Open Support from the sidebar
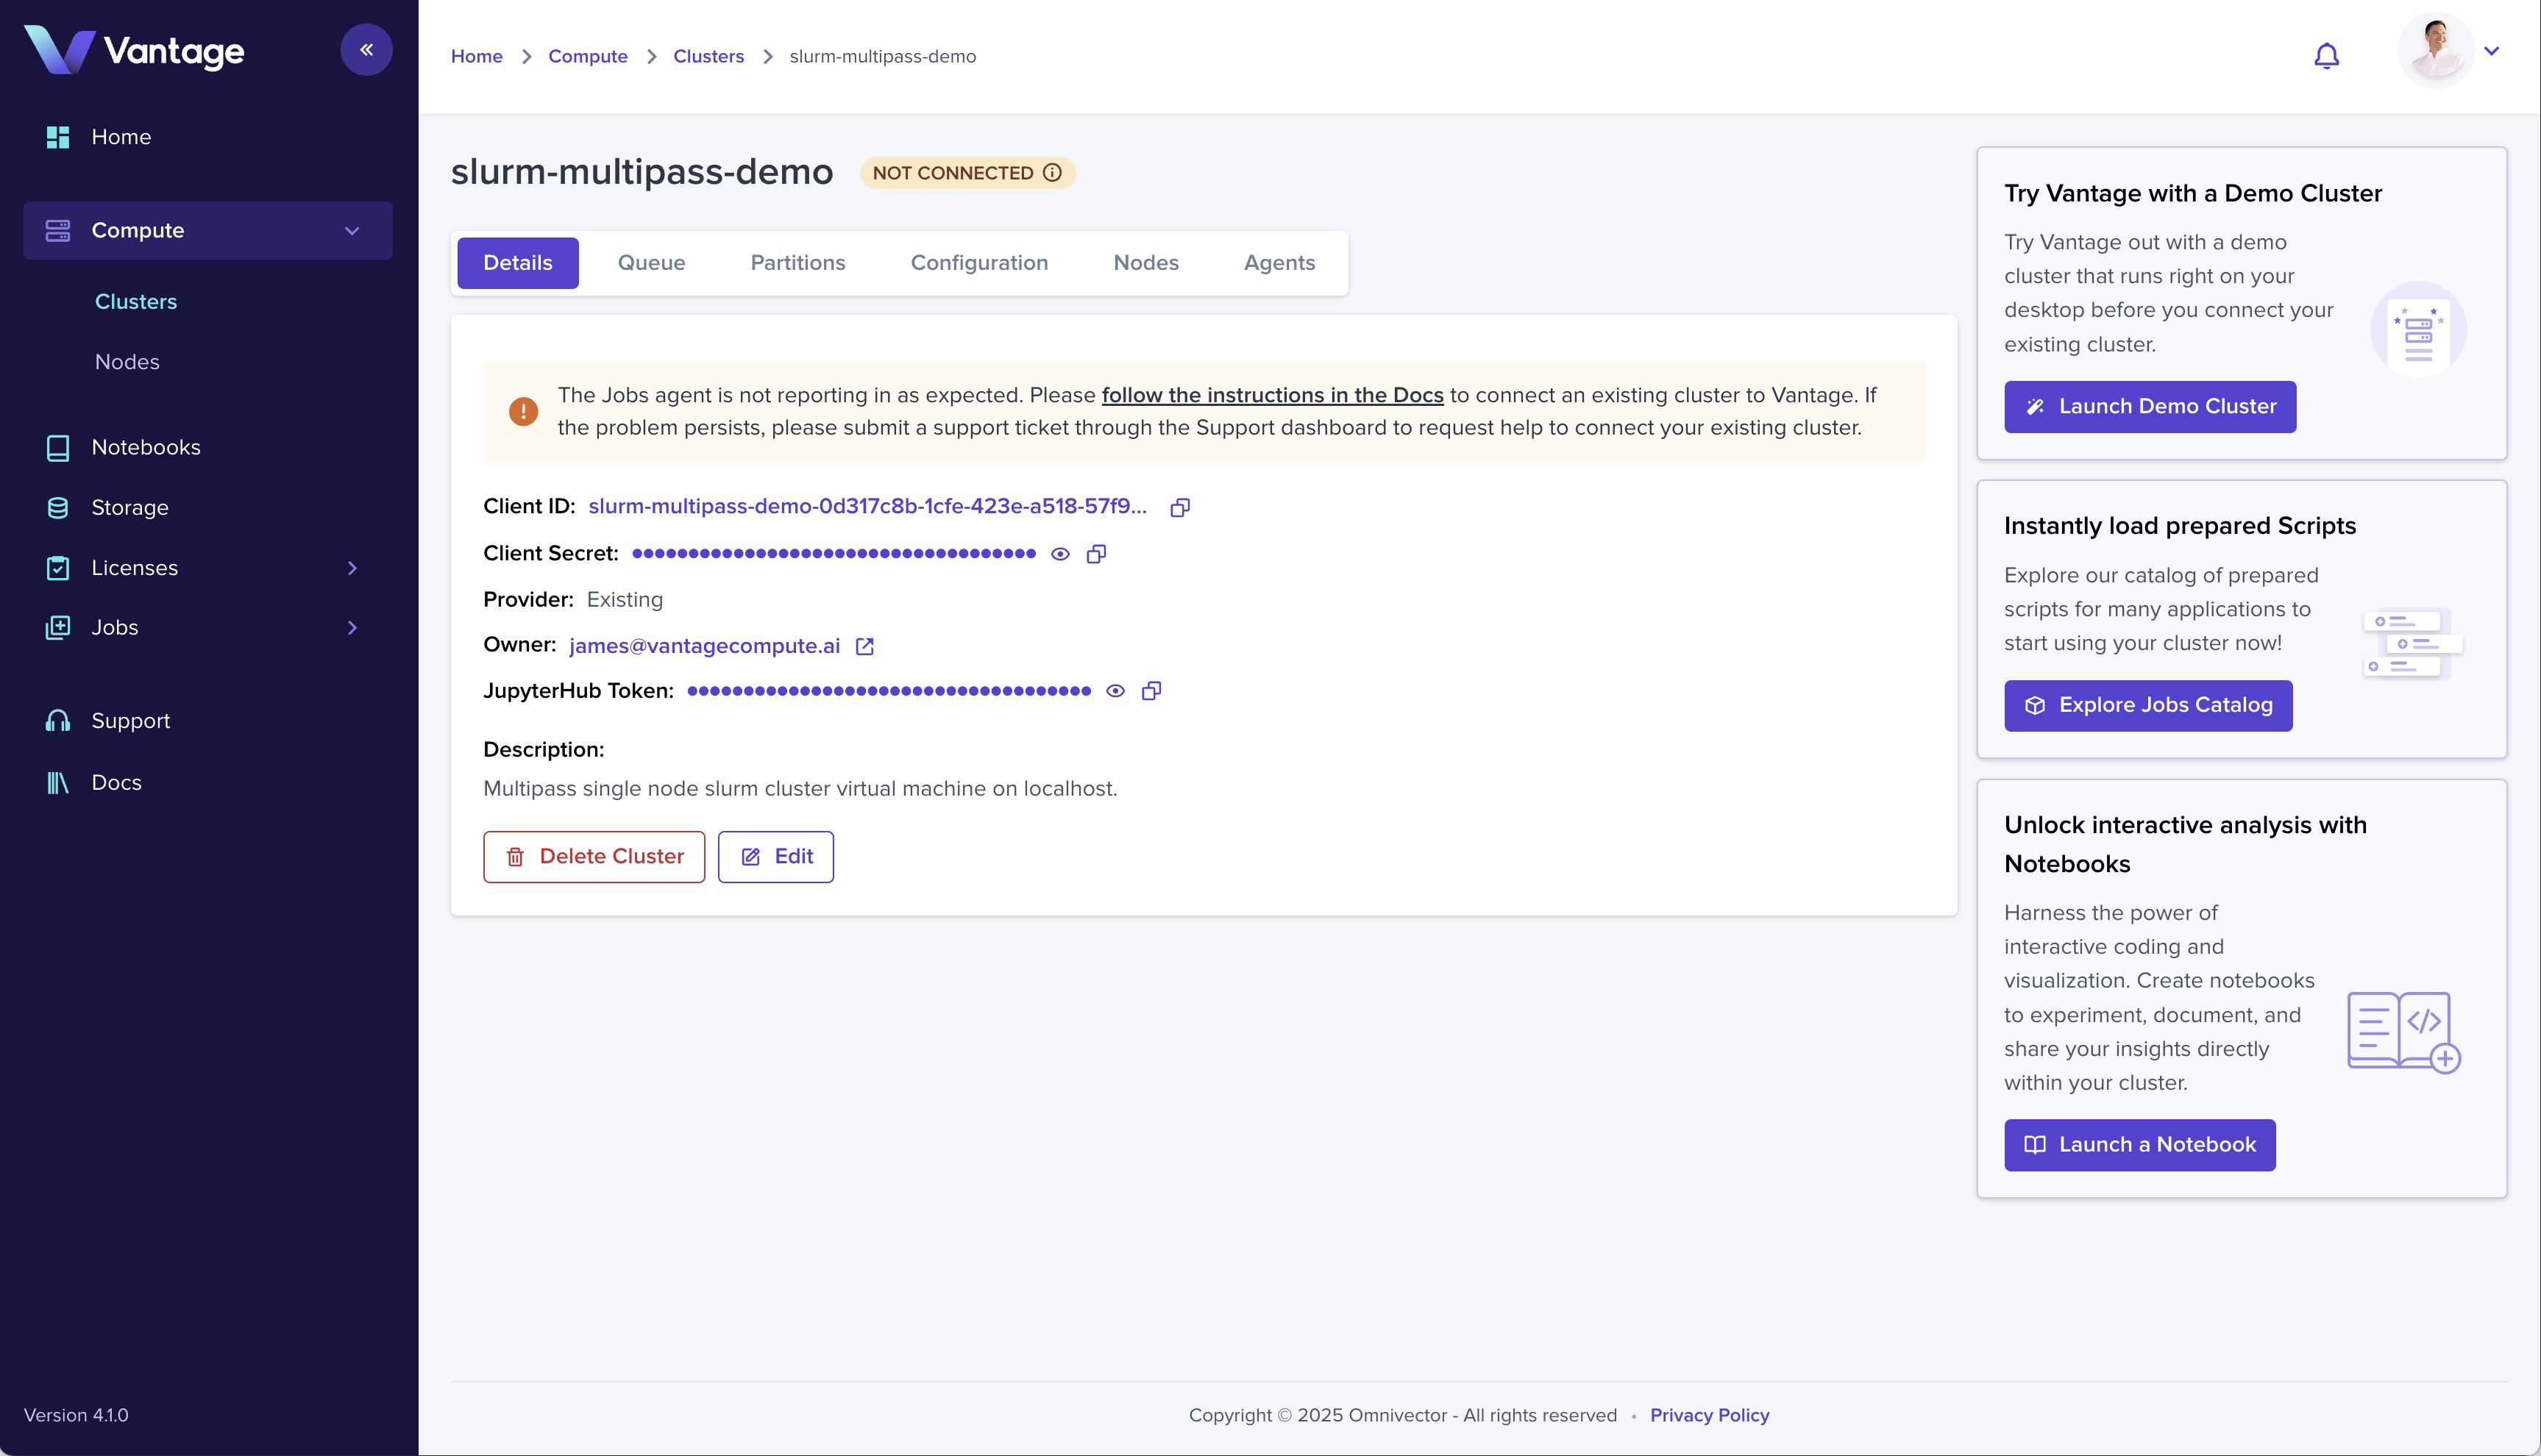2541x1456 pixels. click(x=130, y=721)
